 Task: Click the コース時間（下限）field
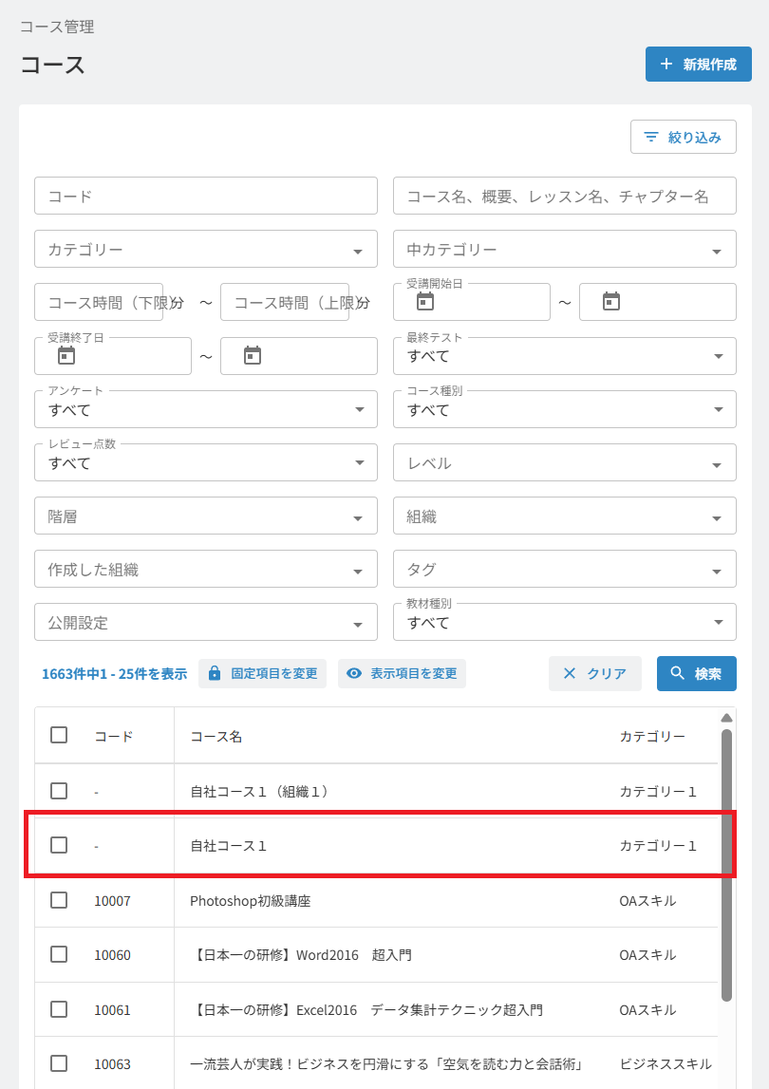pyautogui.click(x=99, y=302)
